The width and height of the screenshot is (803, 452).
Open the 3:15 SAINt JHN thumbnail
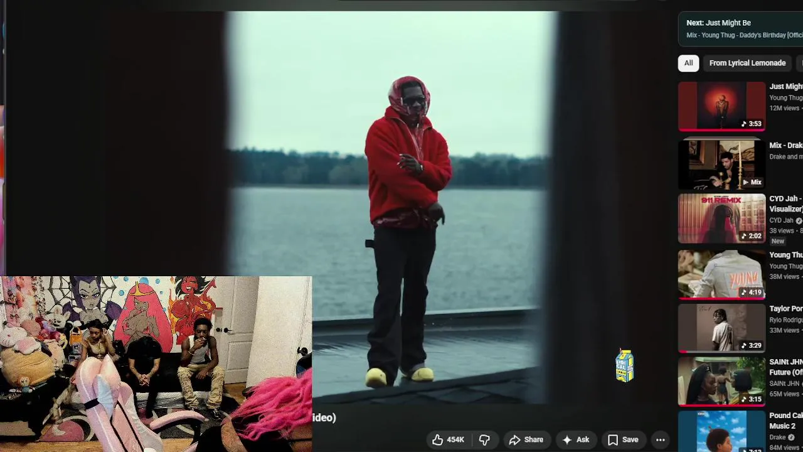click(721, 382)
